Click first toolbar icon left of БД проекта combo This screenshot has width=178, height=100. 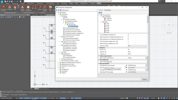(x=57, y=10)
